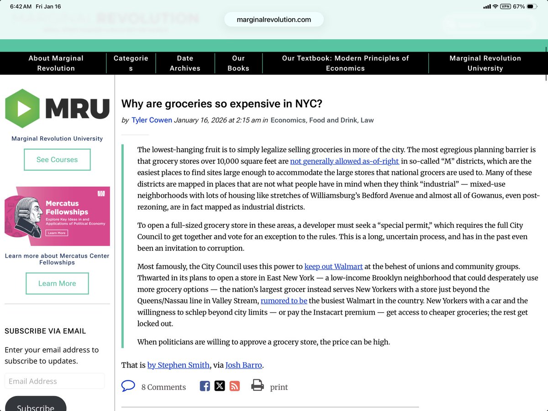
Task: Open the Law category link
Action: tap(367, 120)
